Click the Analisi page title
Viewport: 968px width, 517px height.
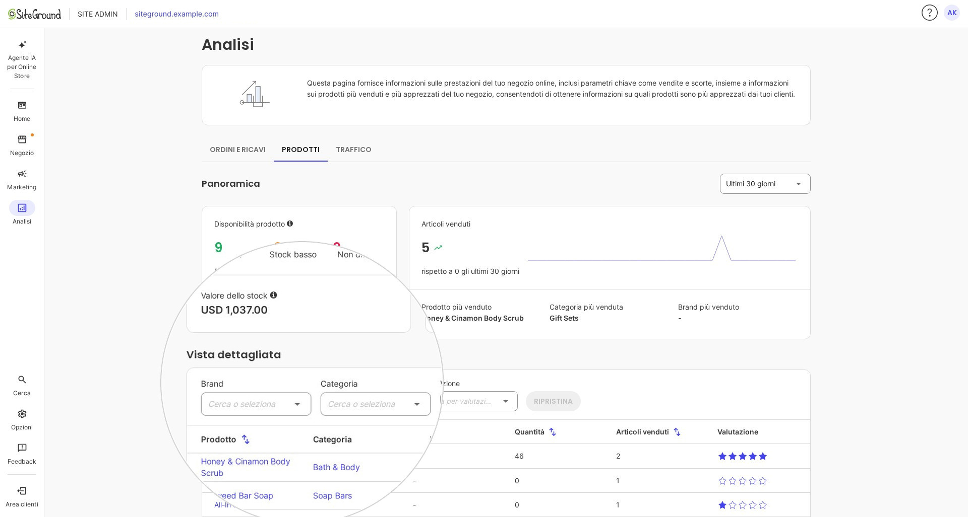point(228,44)
